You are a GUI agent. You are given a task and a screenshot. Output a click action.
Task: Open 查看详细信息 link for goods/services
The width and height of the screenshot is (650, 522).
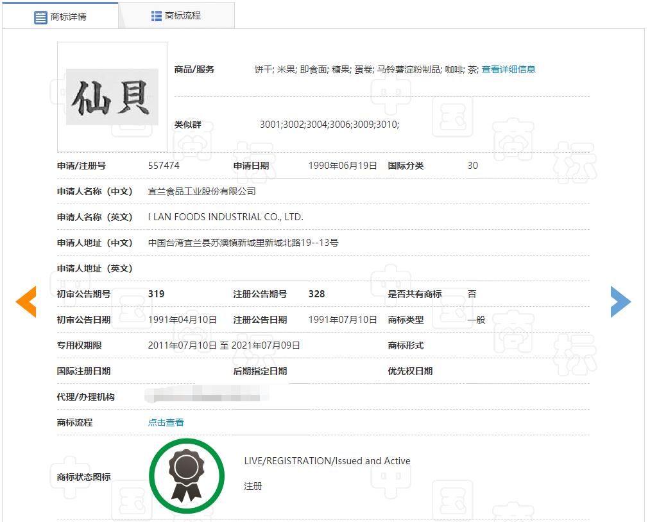click(508, 69)
